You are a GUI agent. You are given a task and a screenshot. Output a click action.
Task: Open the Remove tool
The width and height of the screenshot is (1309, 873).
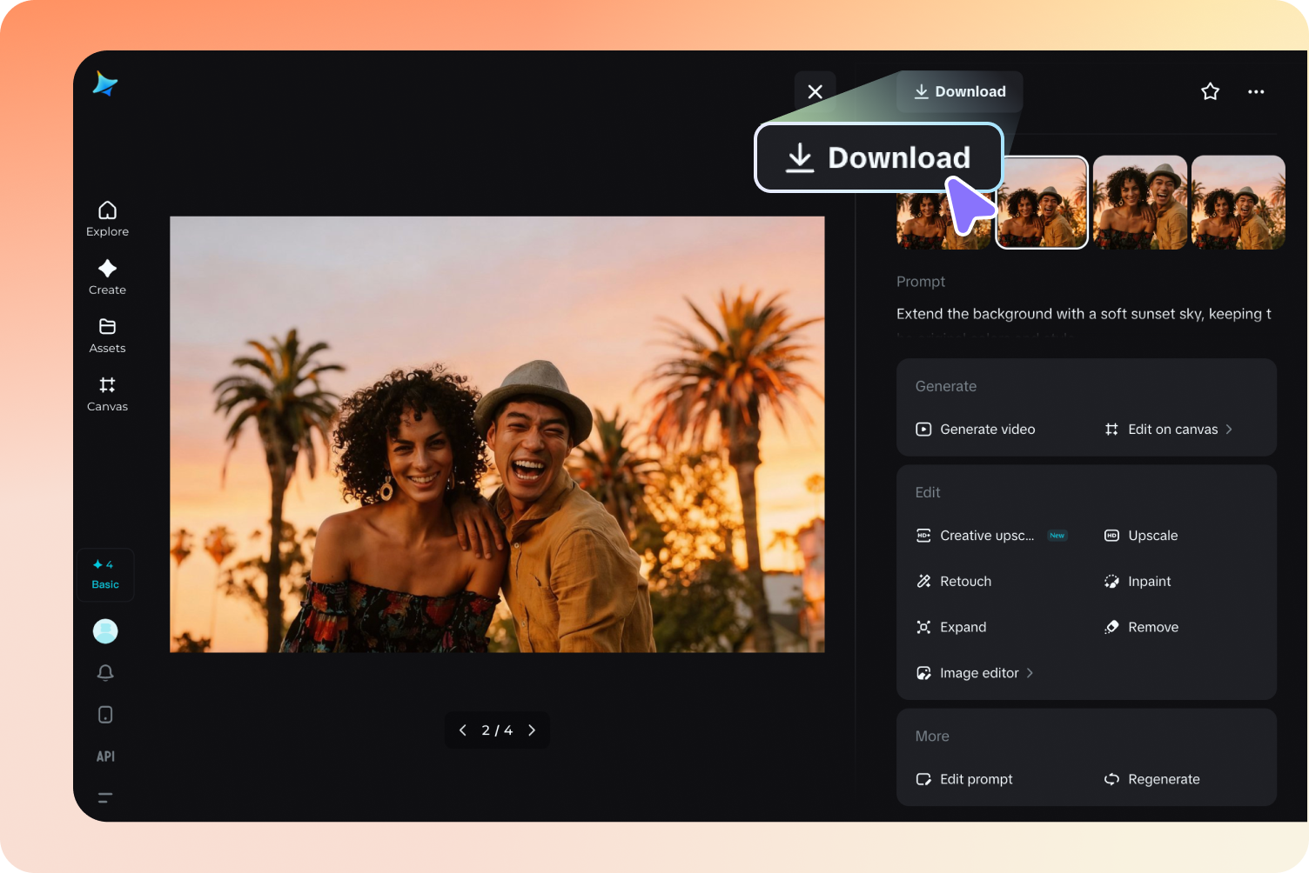(1152, 627)
